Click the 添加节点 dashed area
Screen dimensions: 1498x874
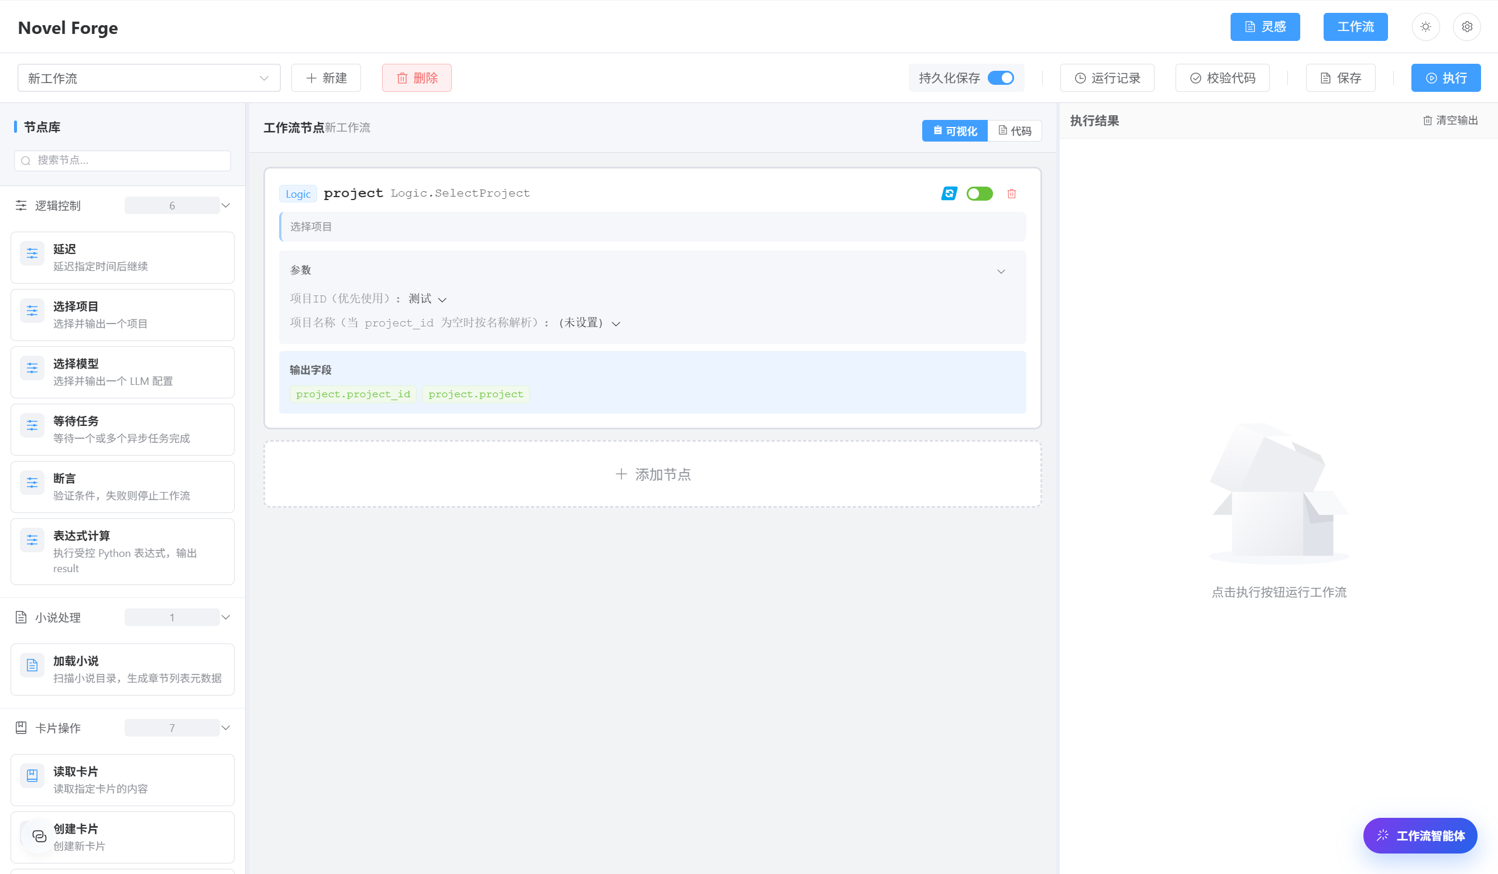pos(652,474)
